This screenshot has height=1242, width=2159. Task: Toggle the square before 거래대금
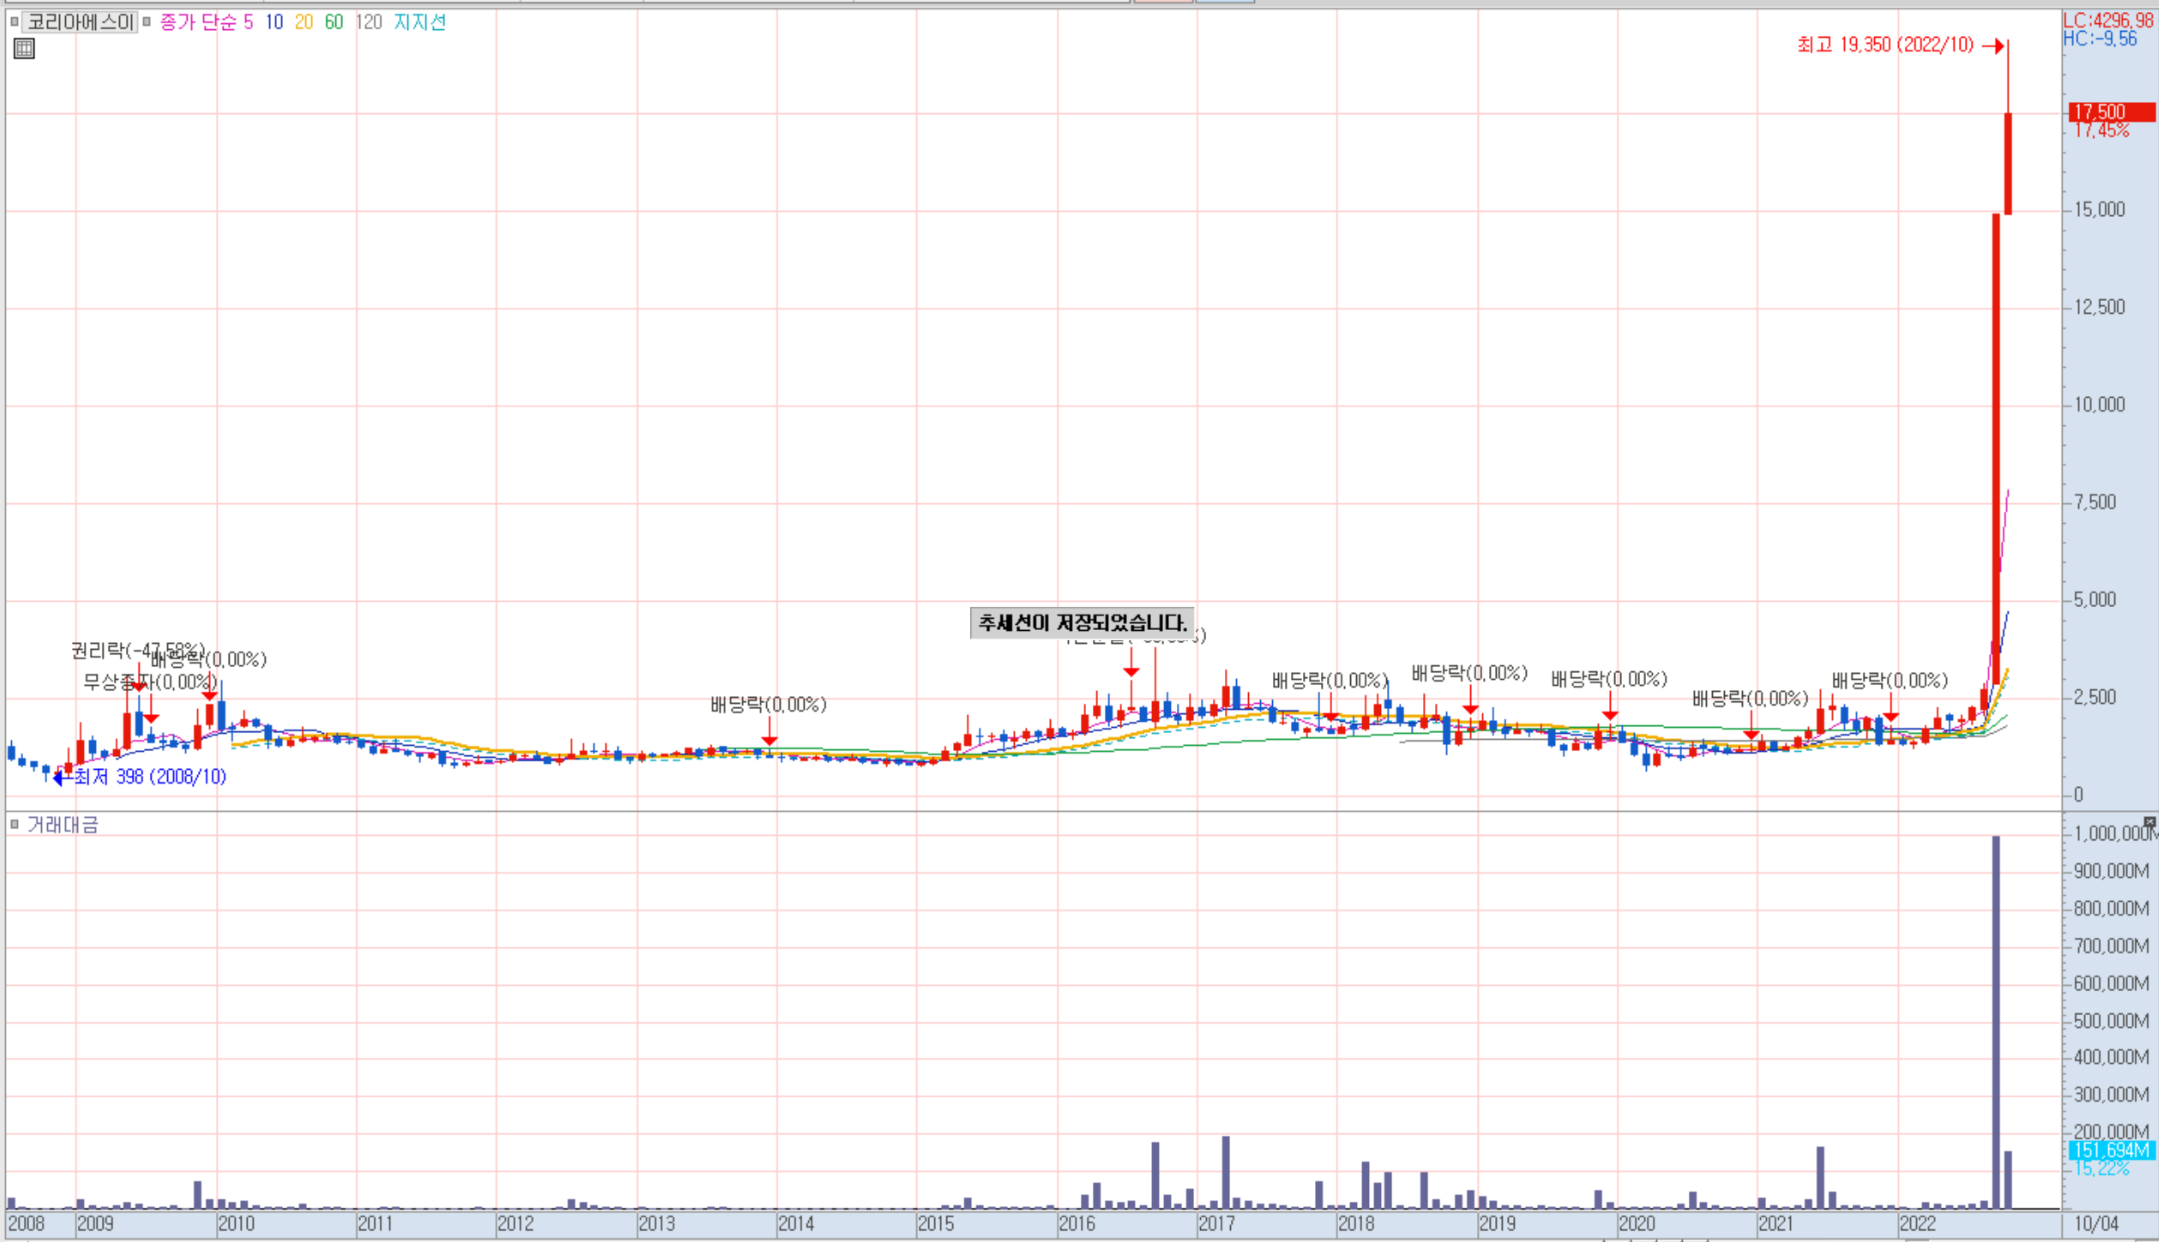click(15, 825)
